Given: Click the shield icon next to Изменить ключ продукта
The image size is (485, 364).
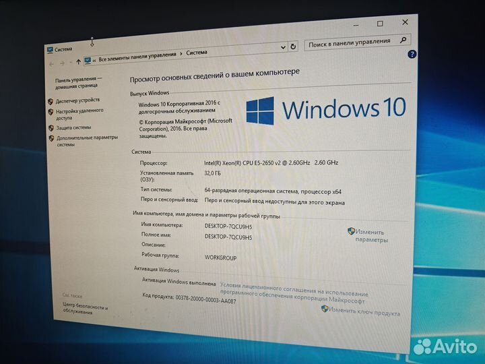Looking at the screenshot, I should pyautogui.click(x=325, y=308).
